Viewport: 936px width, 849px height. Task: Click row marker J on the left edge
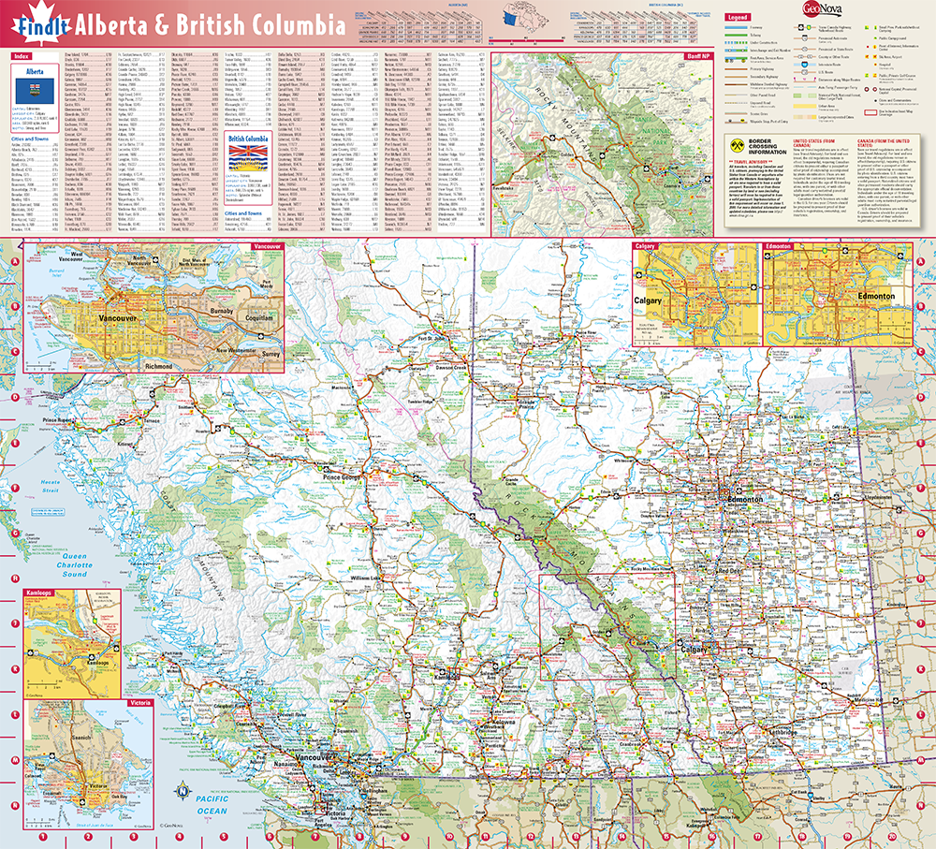pyautogui.click(x=16, y=624)
